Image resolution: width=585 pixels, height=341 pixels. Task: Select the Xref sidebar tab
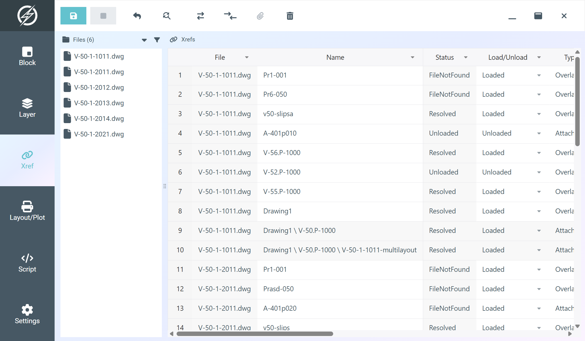pyautogui.click(x=27, y=160)
